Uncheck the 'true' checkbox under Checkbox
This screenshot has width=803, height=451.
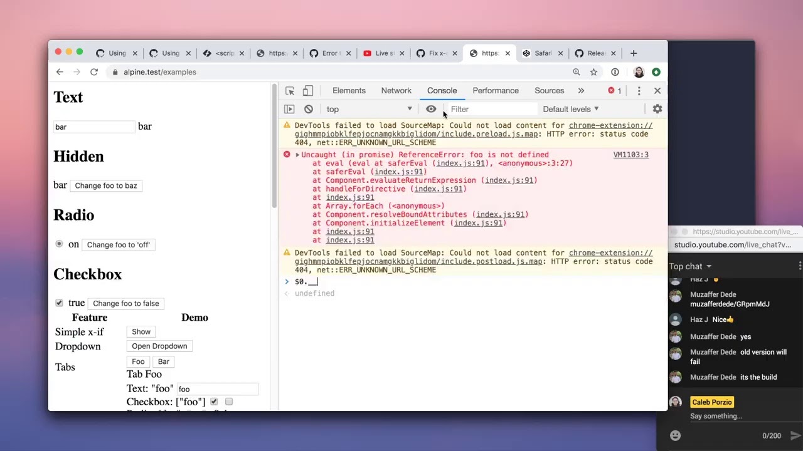click(59, 303)
